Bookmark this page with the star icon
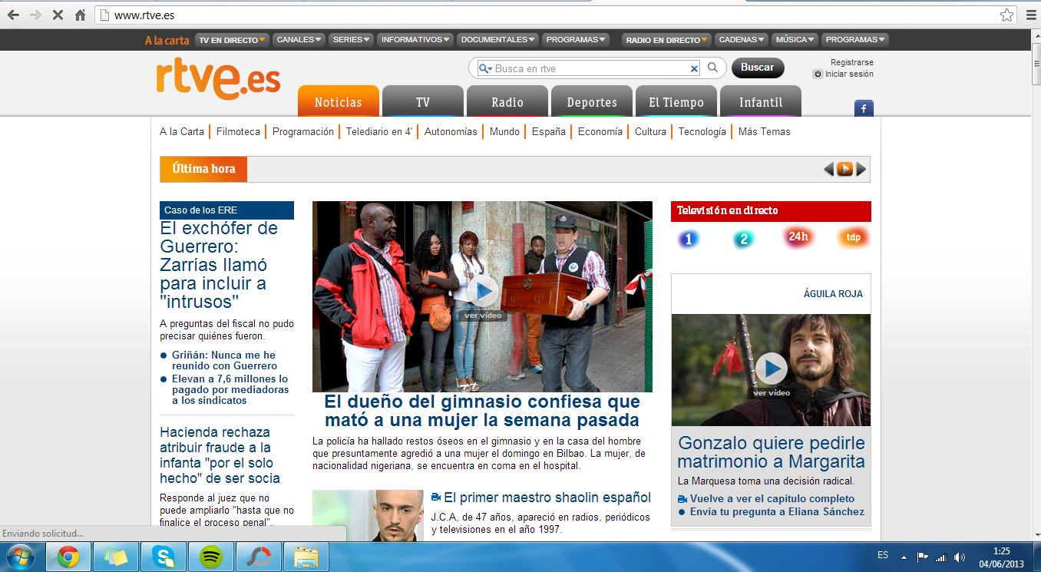The image size is (1041, 572). (x=1006, y=15)
